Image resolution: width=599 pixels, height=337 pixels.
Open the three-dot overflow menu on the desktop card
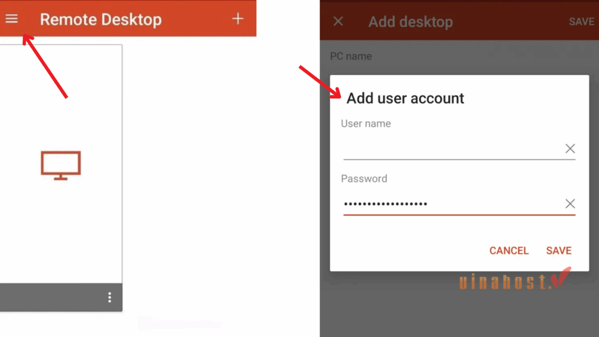tap(110, 297)
